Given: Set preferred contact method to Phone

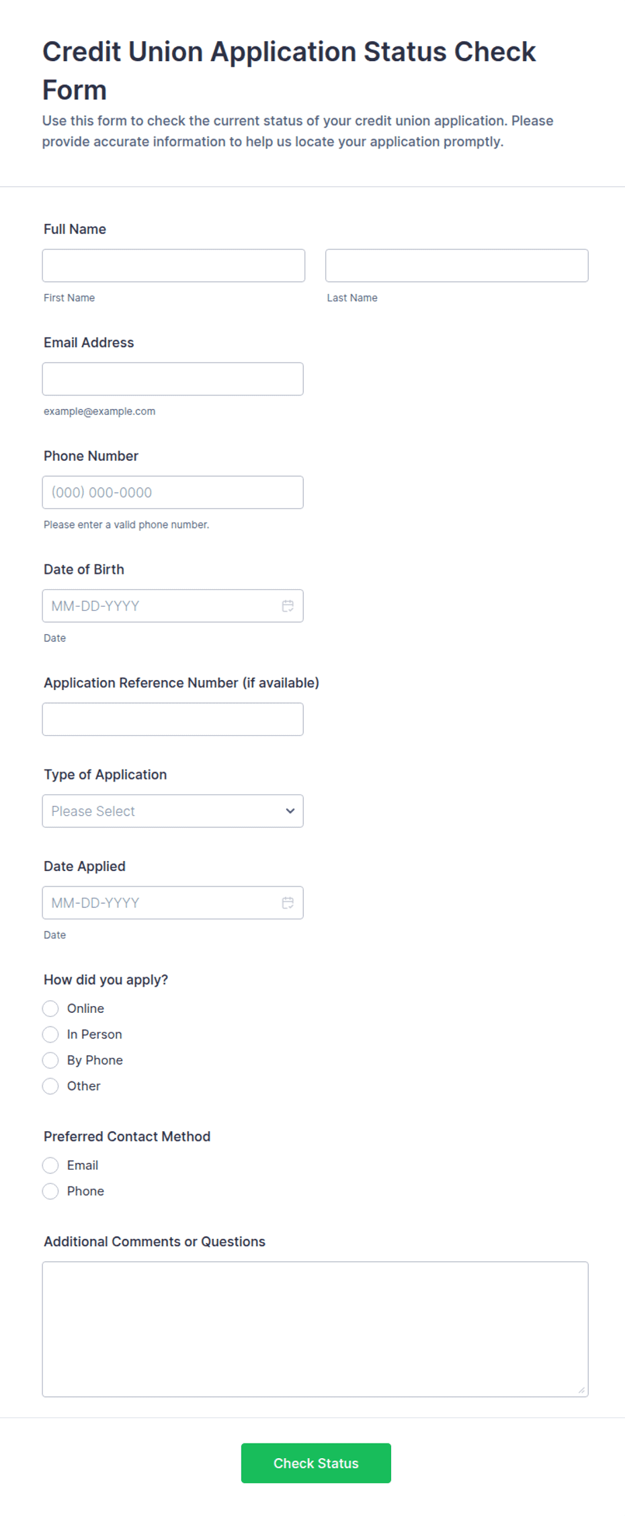Looking at the screenshot, I should [x=50, y=1191].
